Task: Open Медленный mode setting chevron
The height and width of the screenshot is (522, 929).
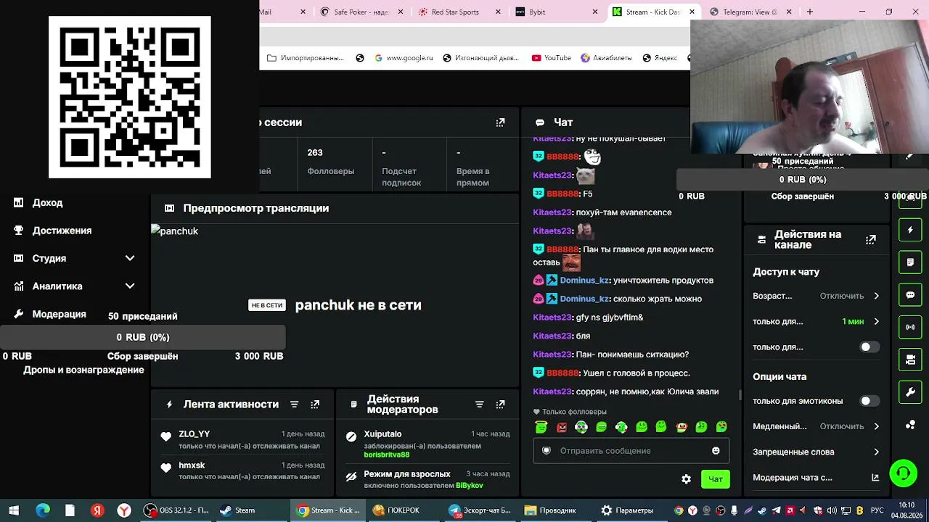Action: (876, 426)
